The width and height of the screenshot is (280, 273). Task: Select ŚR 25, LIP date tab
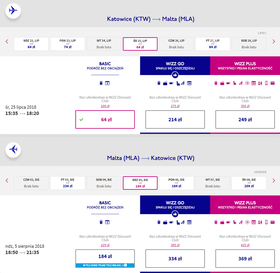point(140,44)
